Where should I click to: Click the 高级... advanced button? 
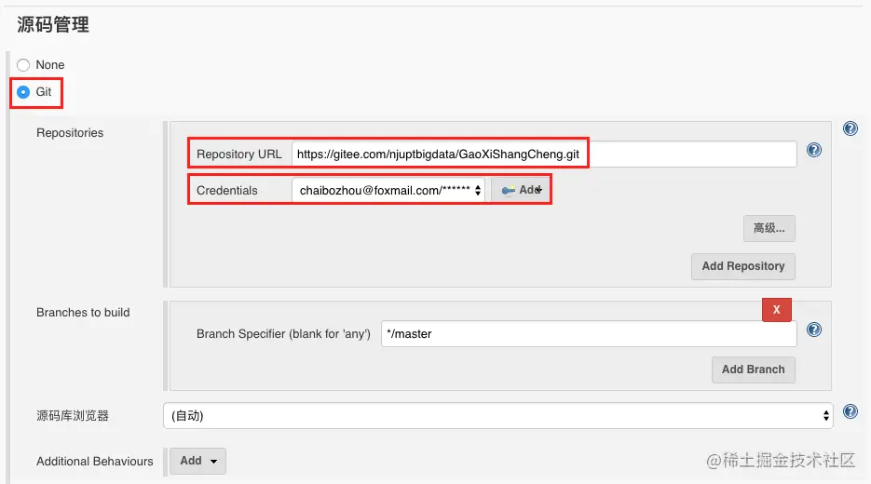tap(769, 228)
